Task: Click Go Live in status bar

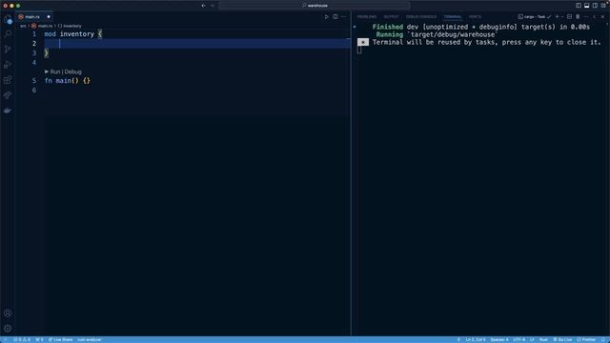Action: click(x=562, y=339)
